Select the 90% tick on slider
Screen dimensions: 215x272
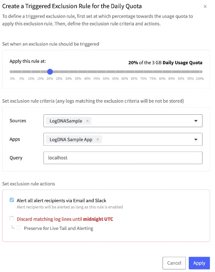click(181, 72)
